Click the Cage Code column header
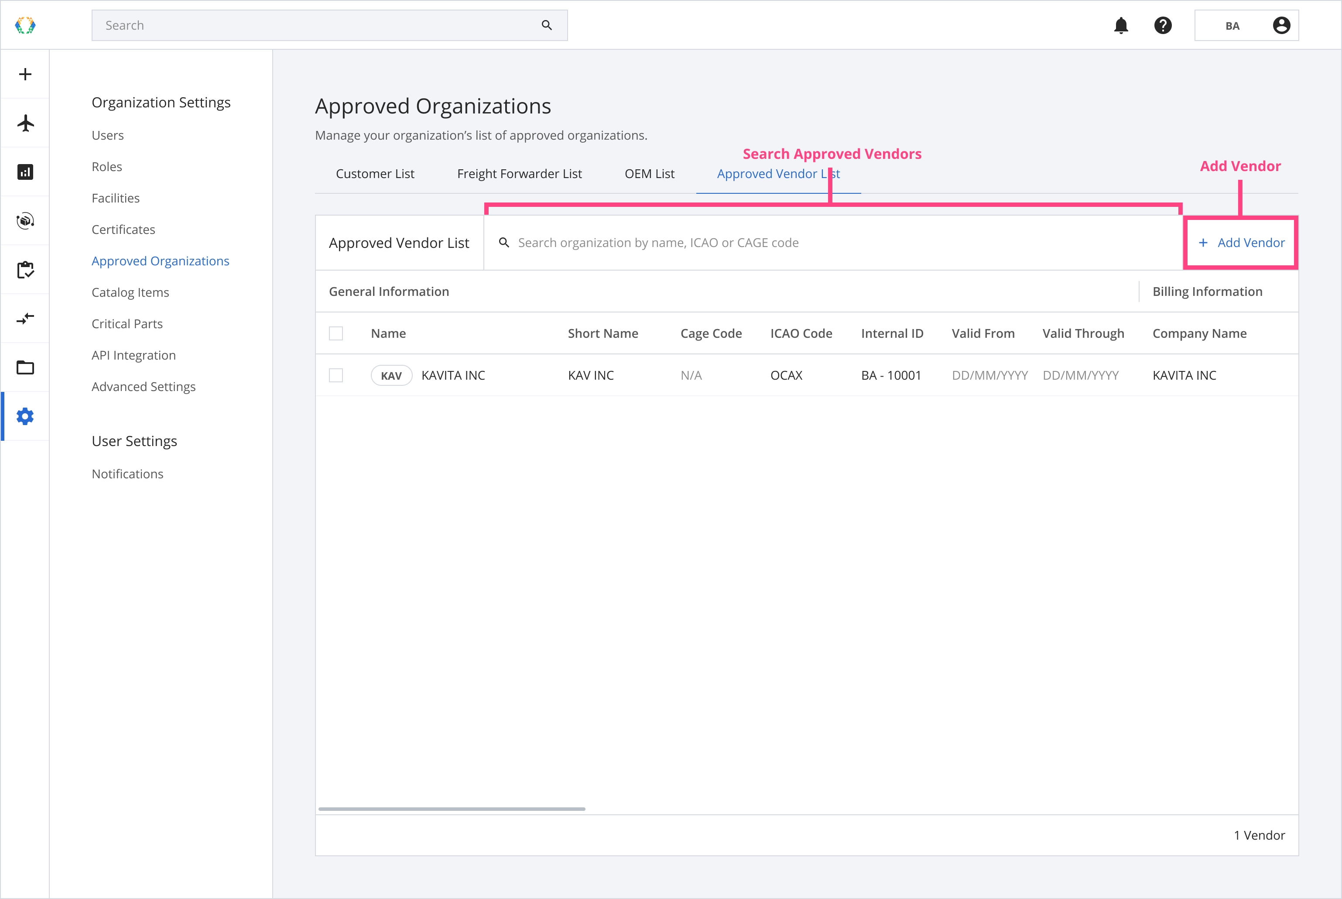Screen dimensions: 1342x899 click(711, 334)
